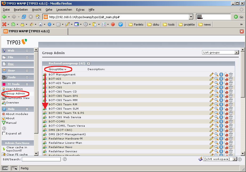Image resolution: width=246 pixels, height=172 pixels.
Task: Open the URL history dropdown arrow
Action: click(191, 17)
